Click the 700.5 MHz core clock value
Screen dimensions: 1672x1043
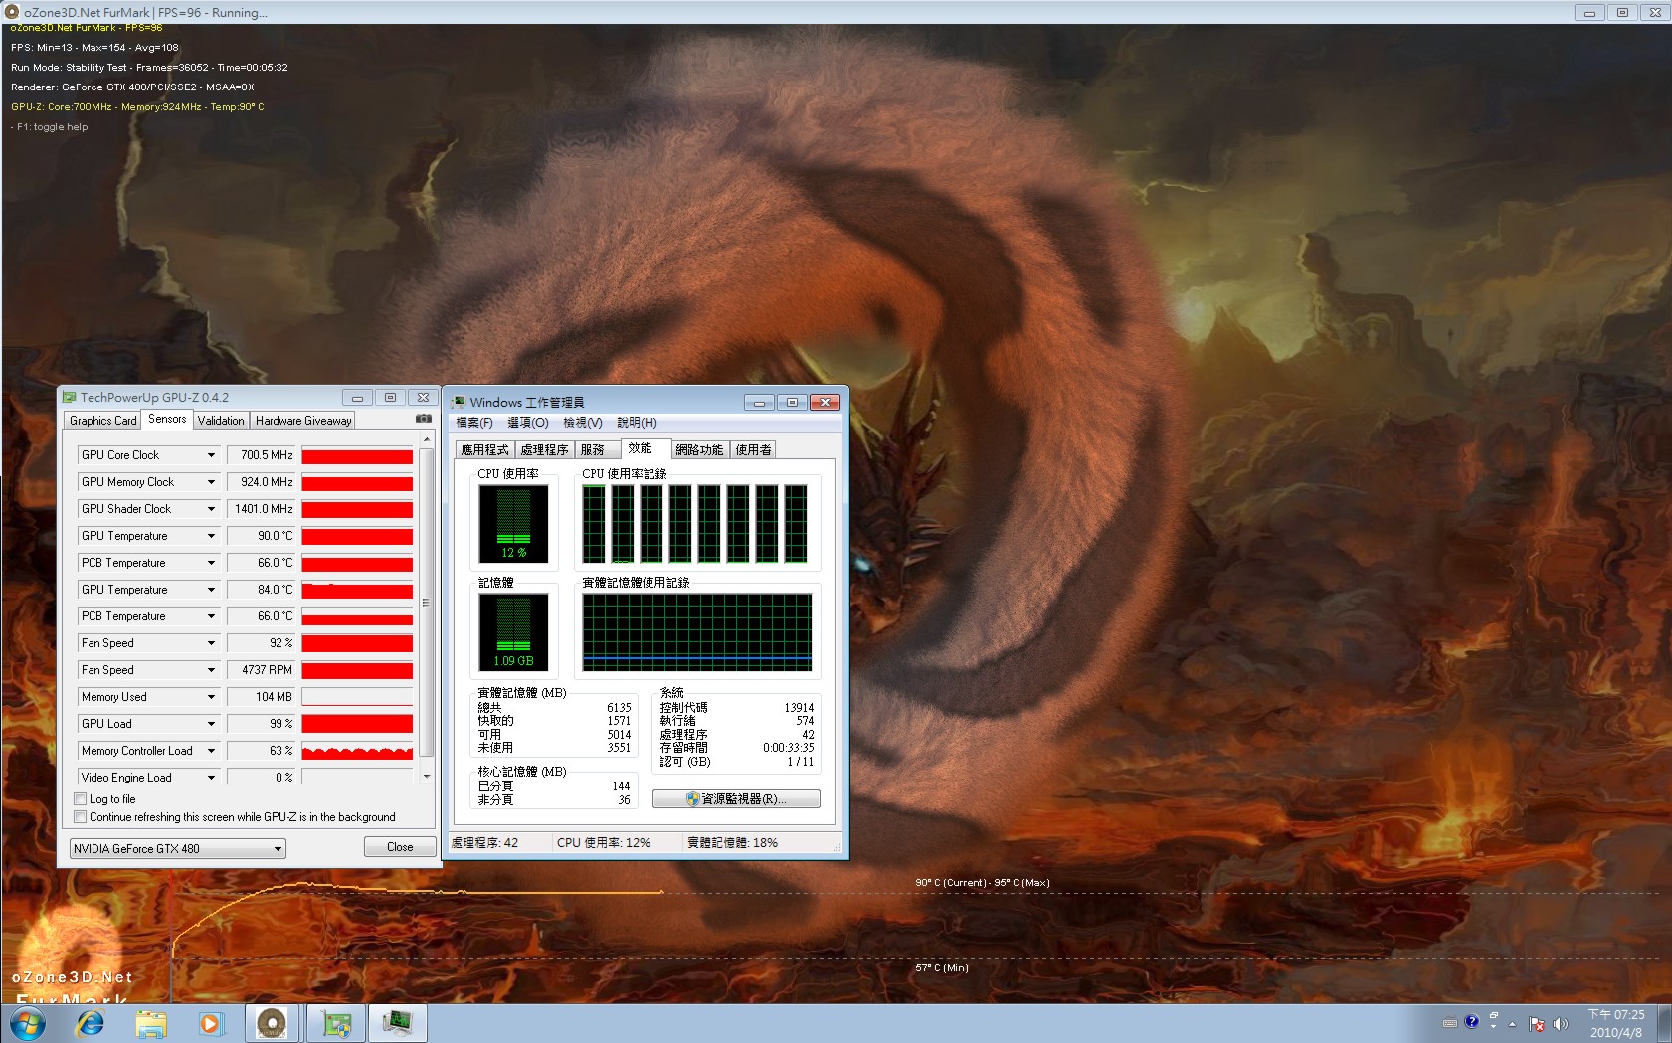tap(262, 455)
